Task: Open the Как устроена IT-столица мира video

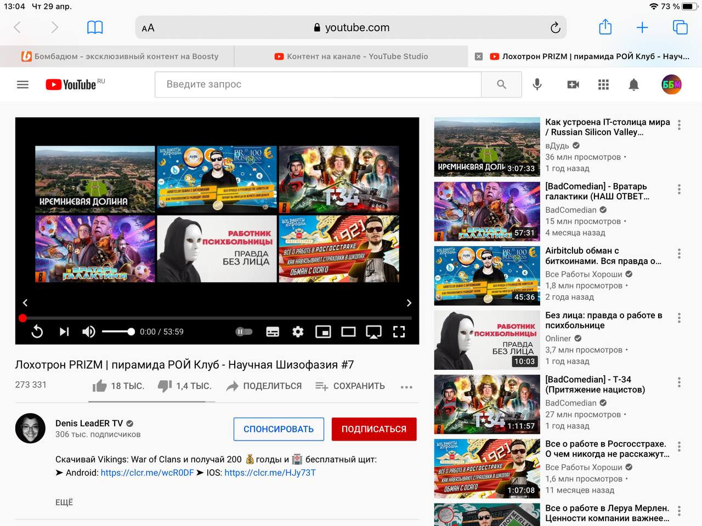Action: coord(607,127)
